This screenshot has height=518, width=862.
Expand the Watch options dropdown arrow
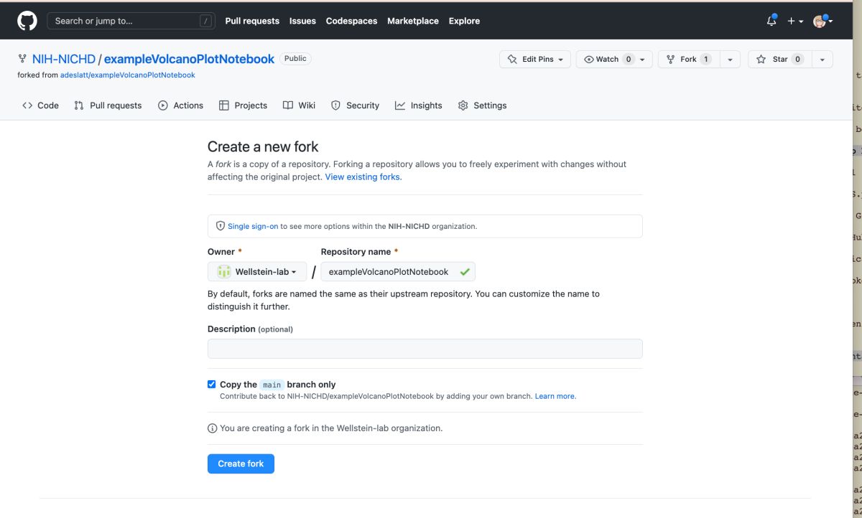(x=642, y=60)
